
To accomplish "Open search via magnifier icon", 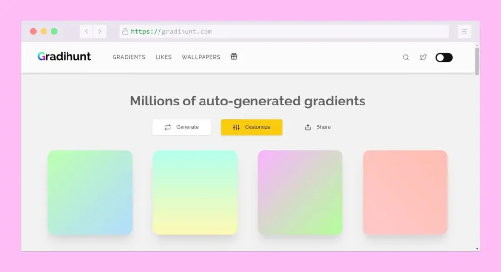I will coord(406,57).
